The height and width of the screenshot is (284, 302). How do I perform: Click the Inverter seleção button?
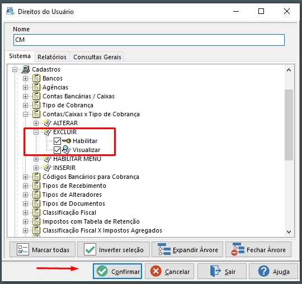114,250
